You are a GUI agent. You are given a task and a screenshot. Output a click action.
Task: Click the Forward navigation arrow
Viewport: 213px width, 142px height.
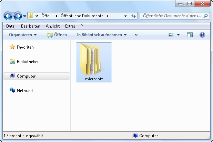[x=18, y=16]
